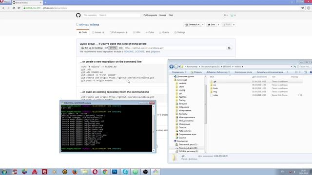Select the css folder in the file list
The width and height of the screenshot is (312, 175).
[214, 85]
